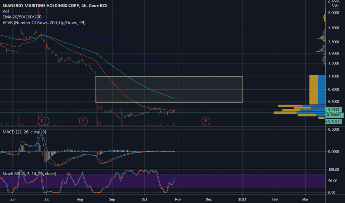This screenshot has height=203, width=345.
Task: Click the Jun label on time axis
Action: [x=13, y=199]
